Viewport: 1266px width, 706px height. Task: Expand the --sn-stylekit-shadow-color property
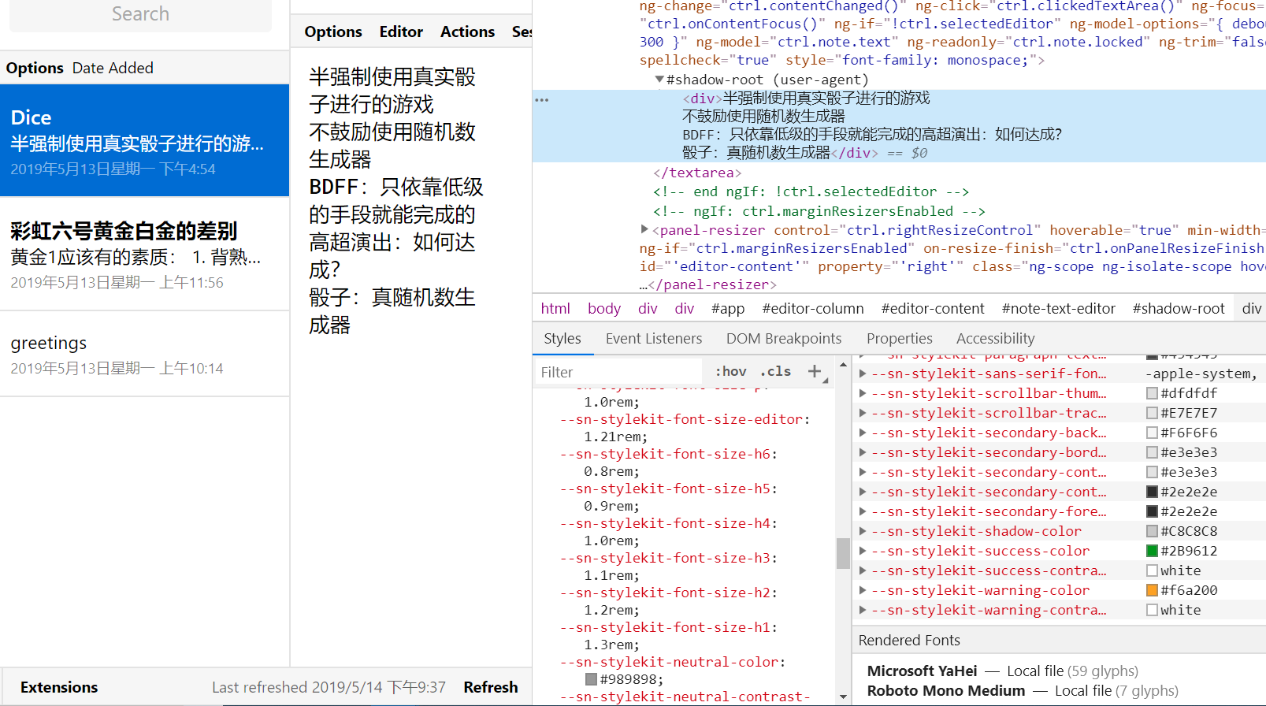click(863, 531)
